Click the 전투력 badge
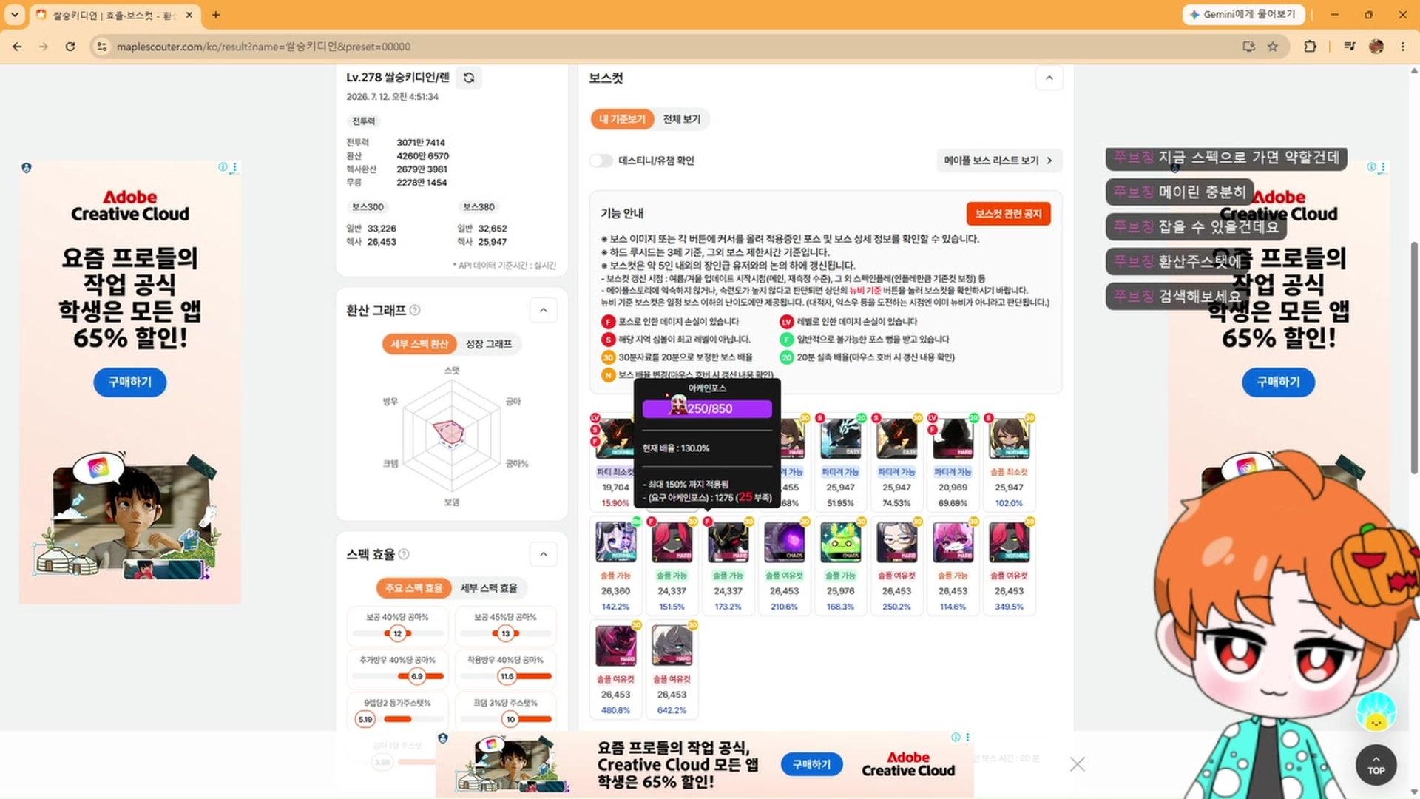1420x799 pixels. click(x=363, y=121)
